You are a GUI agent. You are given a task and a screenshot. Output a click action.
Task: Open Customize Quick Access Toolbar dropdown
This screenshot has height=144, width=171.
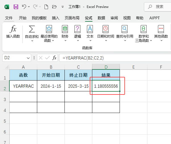[x=62, y=7]
